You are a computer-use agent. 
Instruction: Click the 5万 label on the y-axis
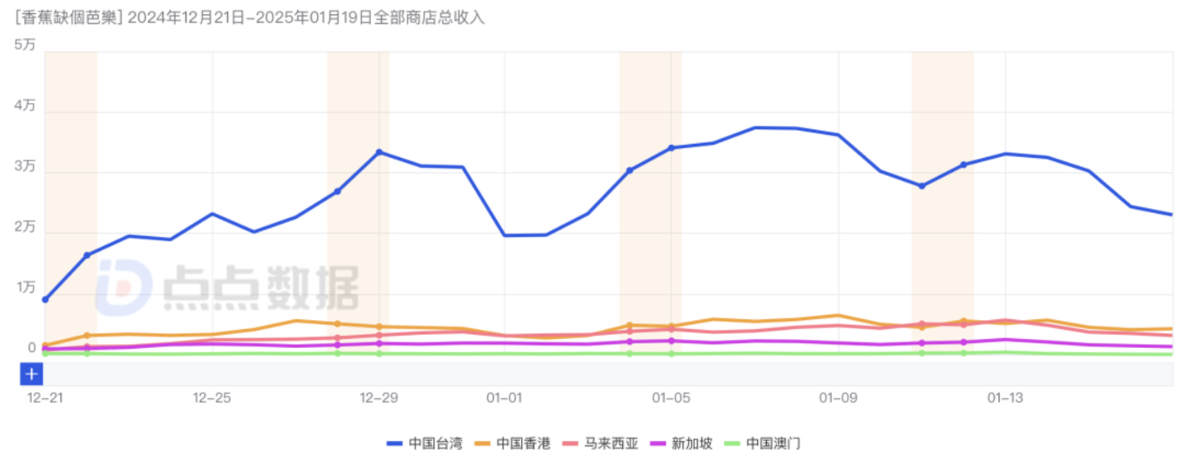click(25, 46)
